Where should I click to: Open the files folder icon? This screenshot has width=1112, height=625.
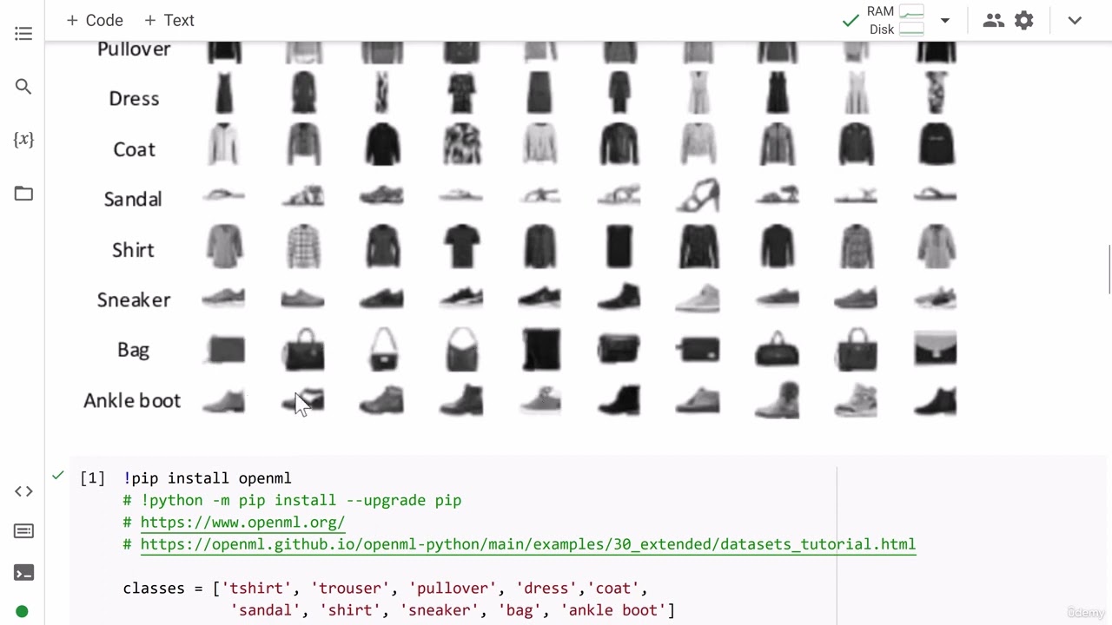click(x=23, y=194)
